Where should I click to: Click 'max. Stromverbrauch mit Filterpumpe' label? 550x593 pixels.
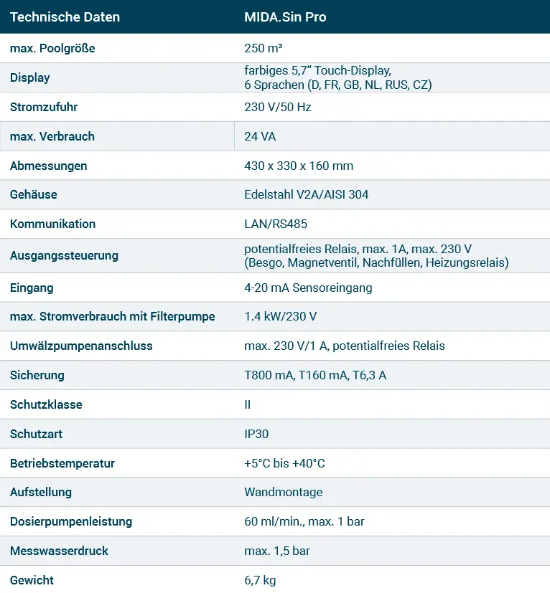tap(112, 316)
